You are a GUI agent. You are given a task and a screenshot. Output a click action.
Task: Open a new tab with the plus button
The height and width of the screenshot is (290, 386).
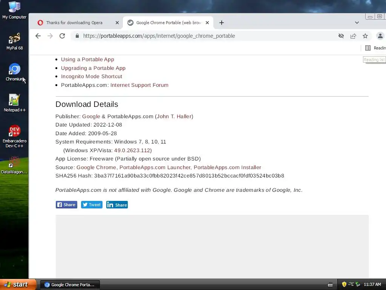(222, 23)
